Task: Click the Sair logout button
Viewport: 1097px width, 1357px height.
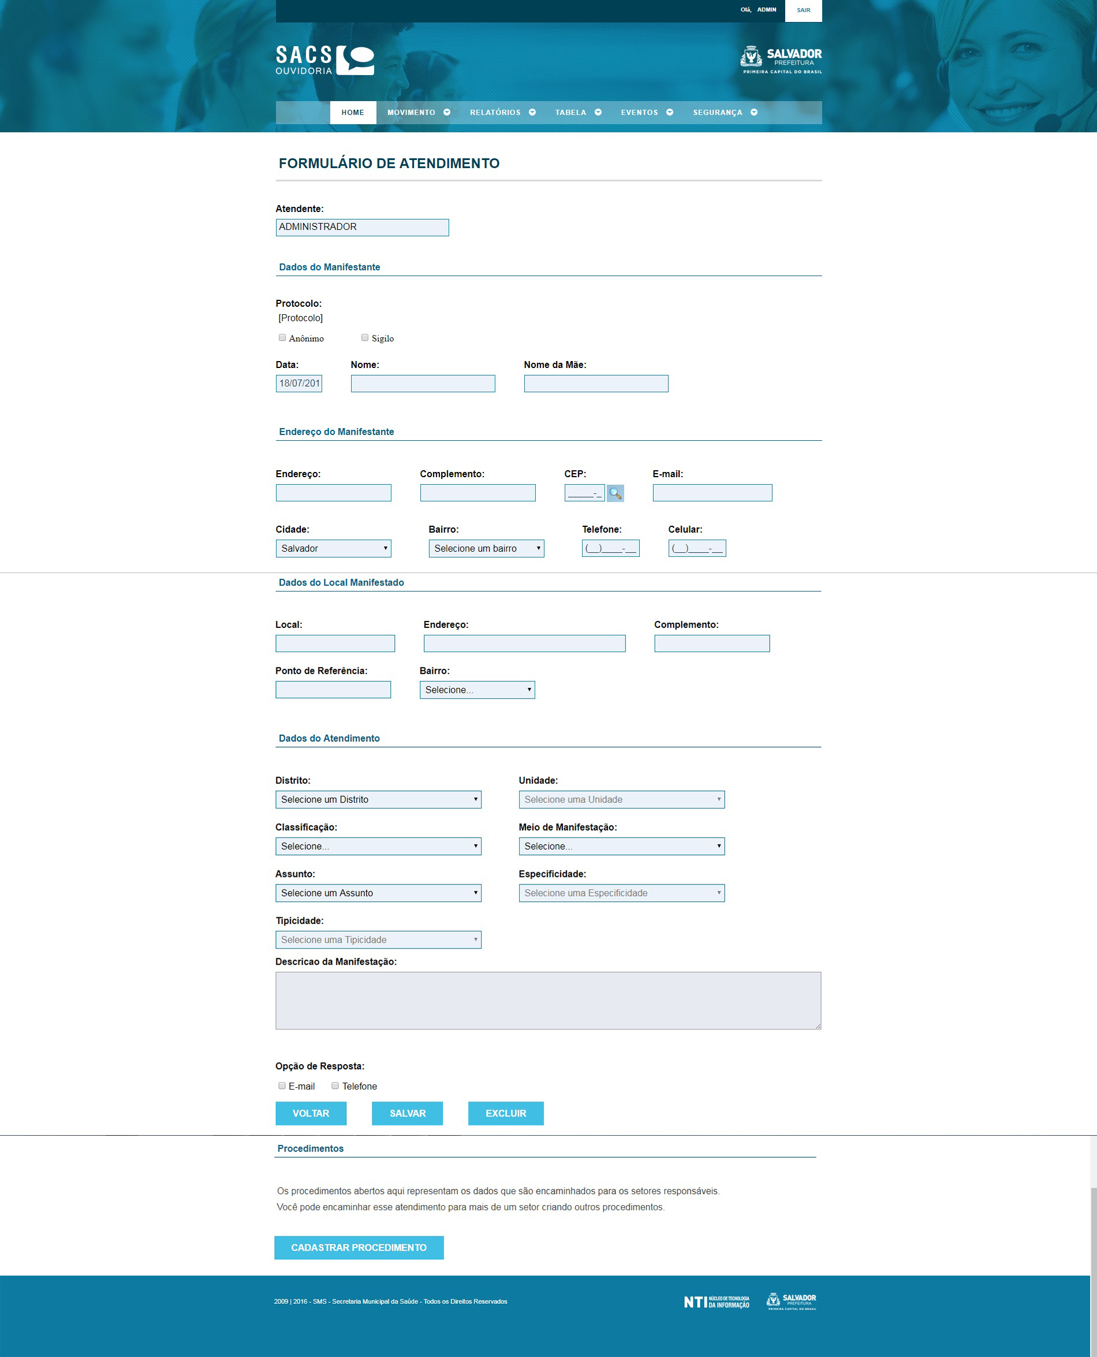Action: coord(803,9)
